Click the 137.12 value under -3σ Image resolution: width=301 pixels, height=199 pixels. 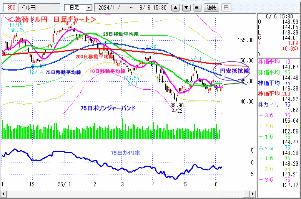point(290,185)
